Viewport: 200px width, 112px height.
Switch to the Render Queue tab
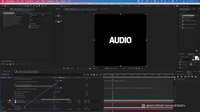[x=6, y=72]
